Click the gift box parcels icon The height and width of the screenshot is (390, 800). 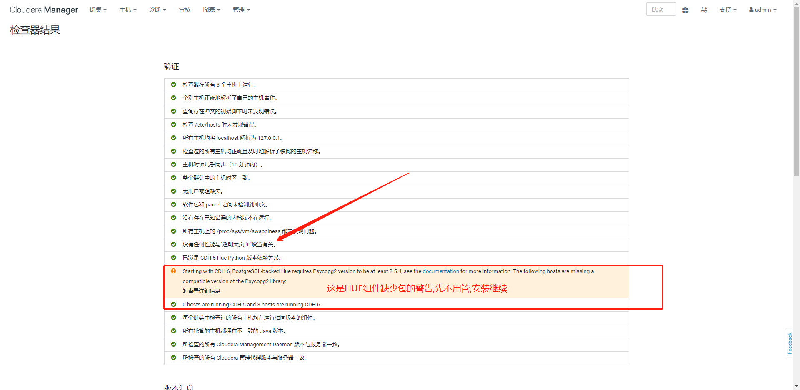tap(685, 10)
